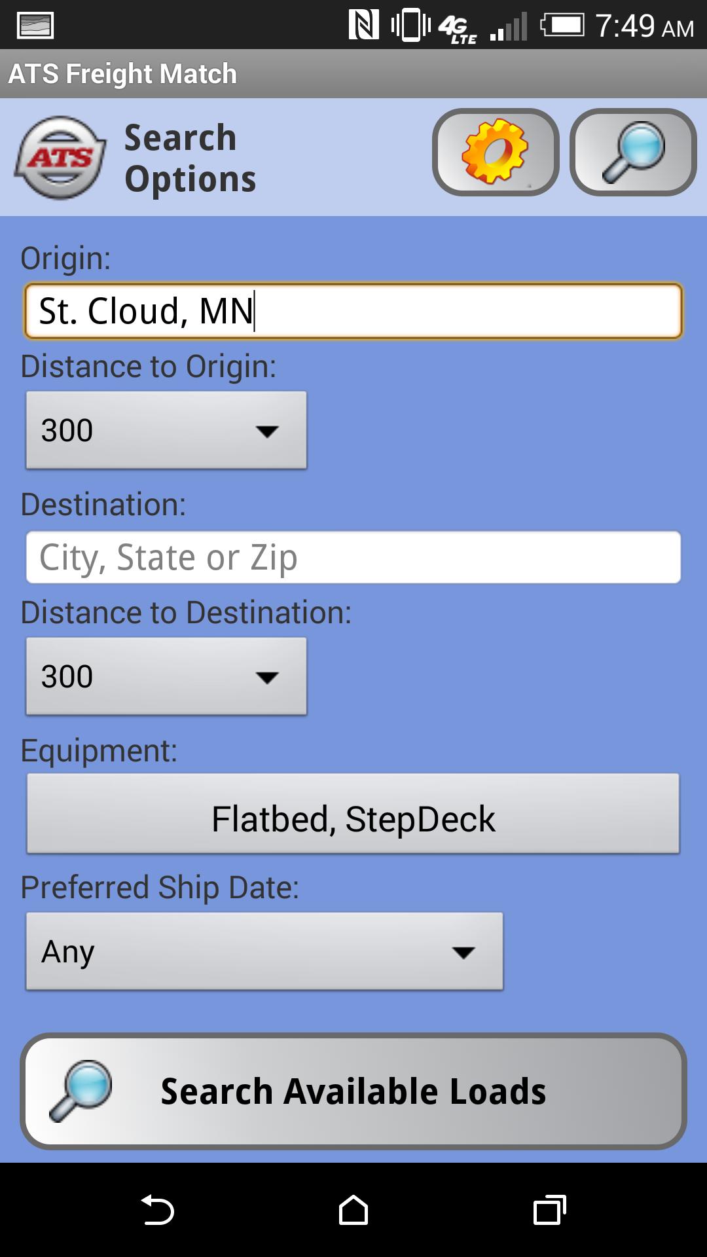Tap the 7:49 AM clock in status bar
The image size is (707, 1257).
645,26
